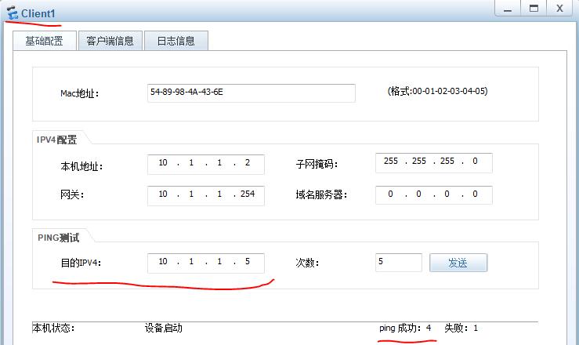This screenshot has height=345, width=579.
Task: Click the 网关: label
Action: pyautogui.click(x=72, y=194)
